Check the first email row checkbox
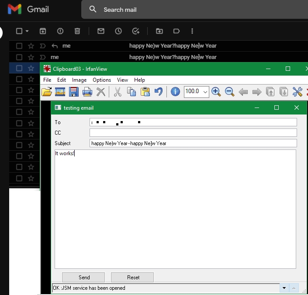The image size is (308, 295). tap(19, 46)
